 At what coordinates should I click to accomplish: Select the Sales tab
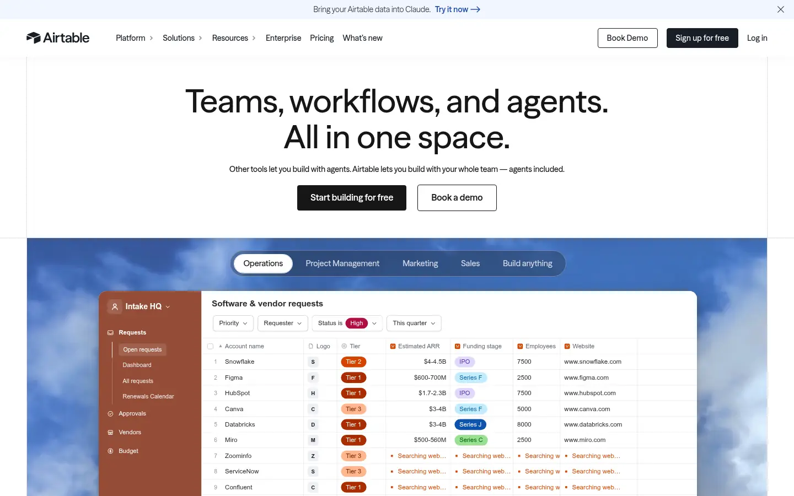pyautogui.click(x=470, y=263)
